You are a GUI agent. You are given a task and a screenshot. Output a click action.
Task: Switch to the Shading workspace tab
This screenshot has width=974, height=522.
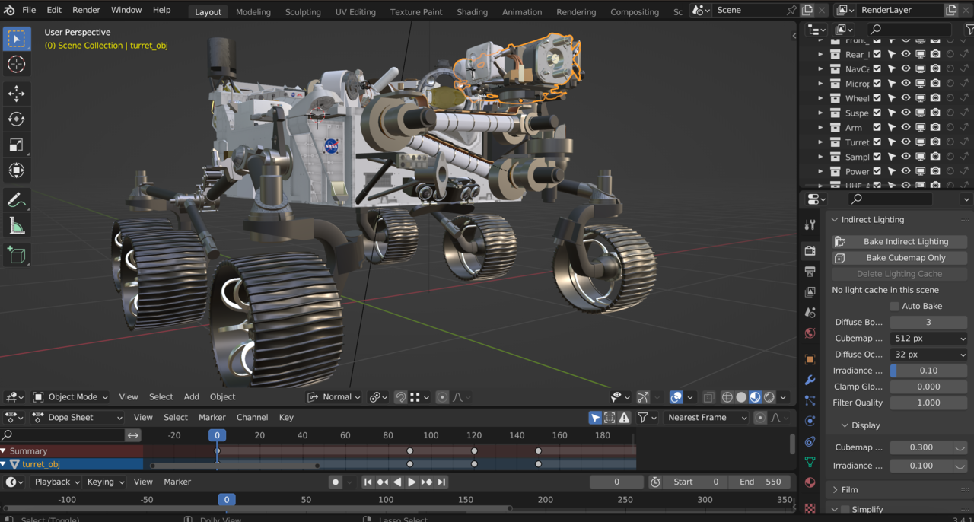(x=472, y=11)
